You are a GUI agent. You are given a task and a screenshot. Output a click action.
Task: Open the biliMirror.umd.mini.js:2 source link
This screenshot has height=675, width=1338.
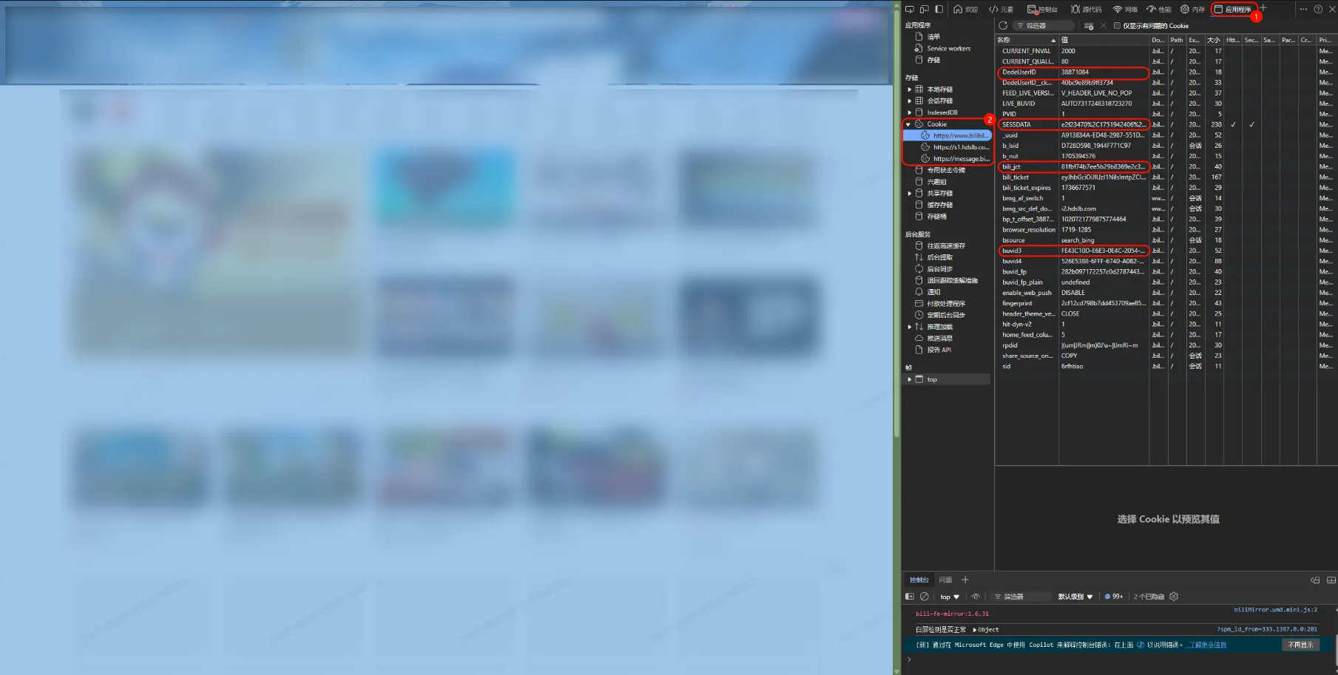[1275, 610]
